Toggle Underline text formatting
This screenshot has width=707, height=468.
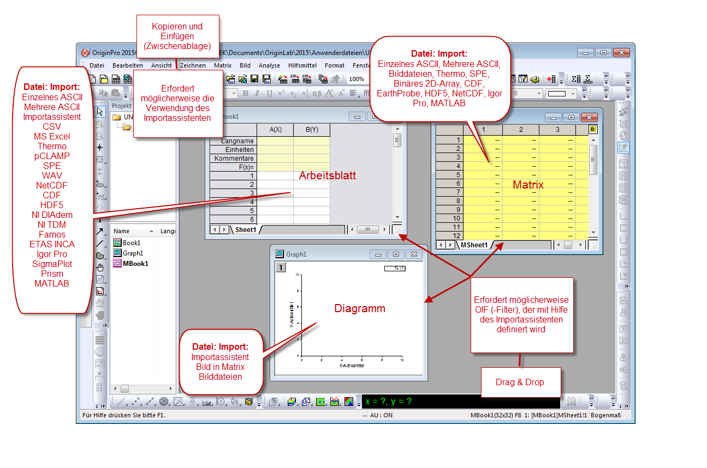point(269,93)
